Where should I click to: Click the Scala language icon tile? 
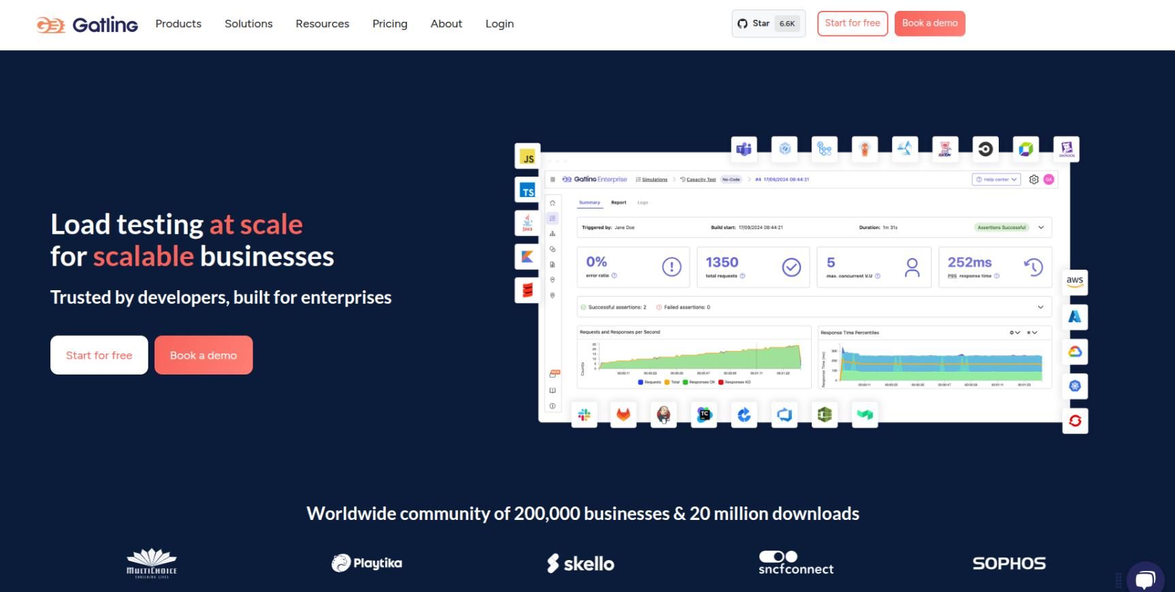[x=528, y=290]
